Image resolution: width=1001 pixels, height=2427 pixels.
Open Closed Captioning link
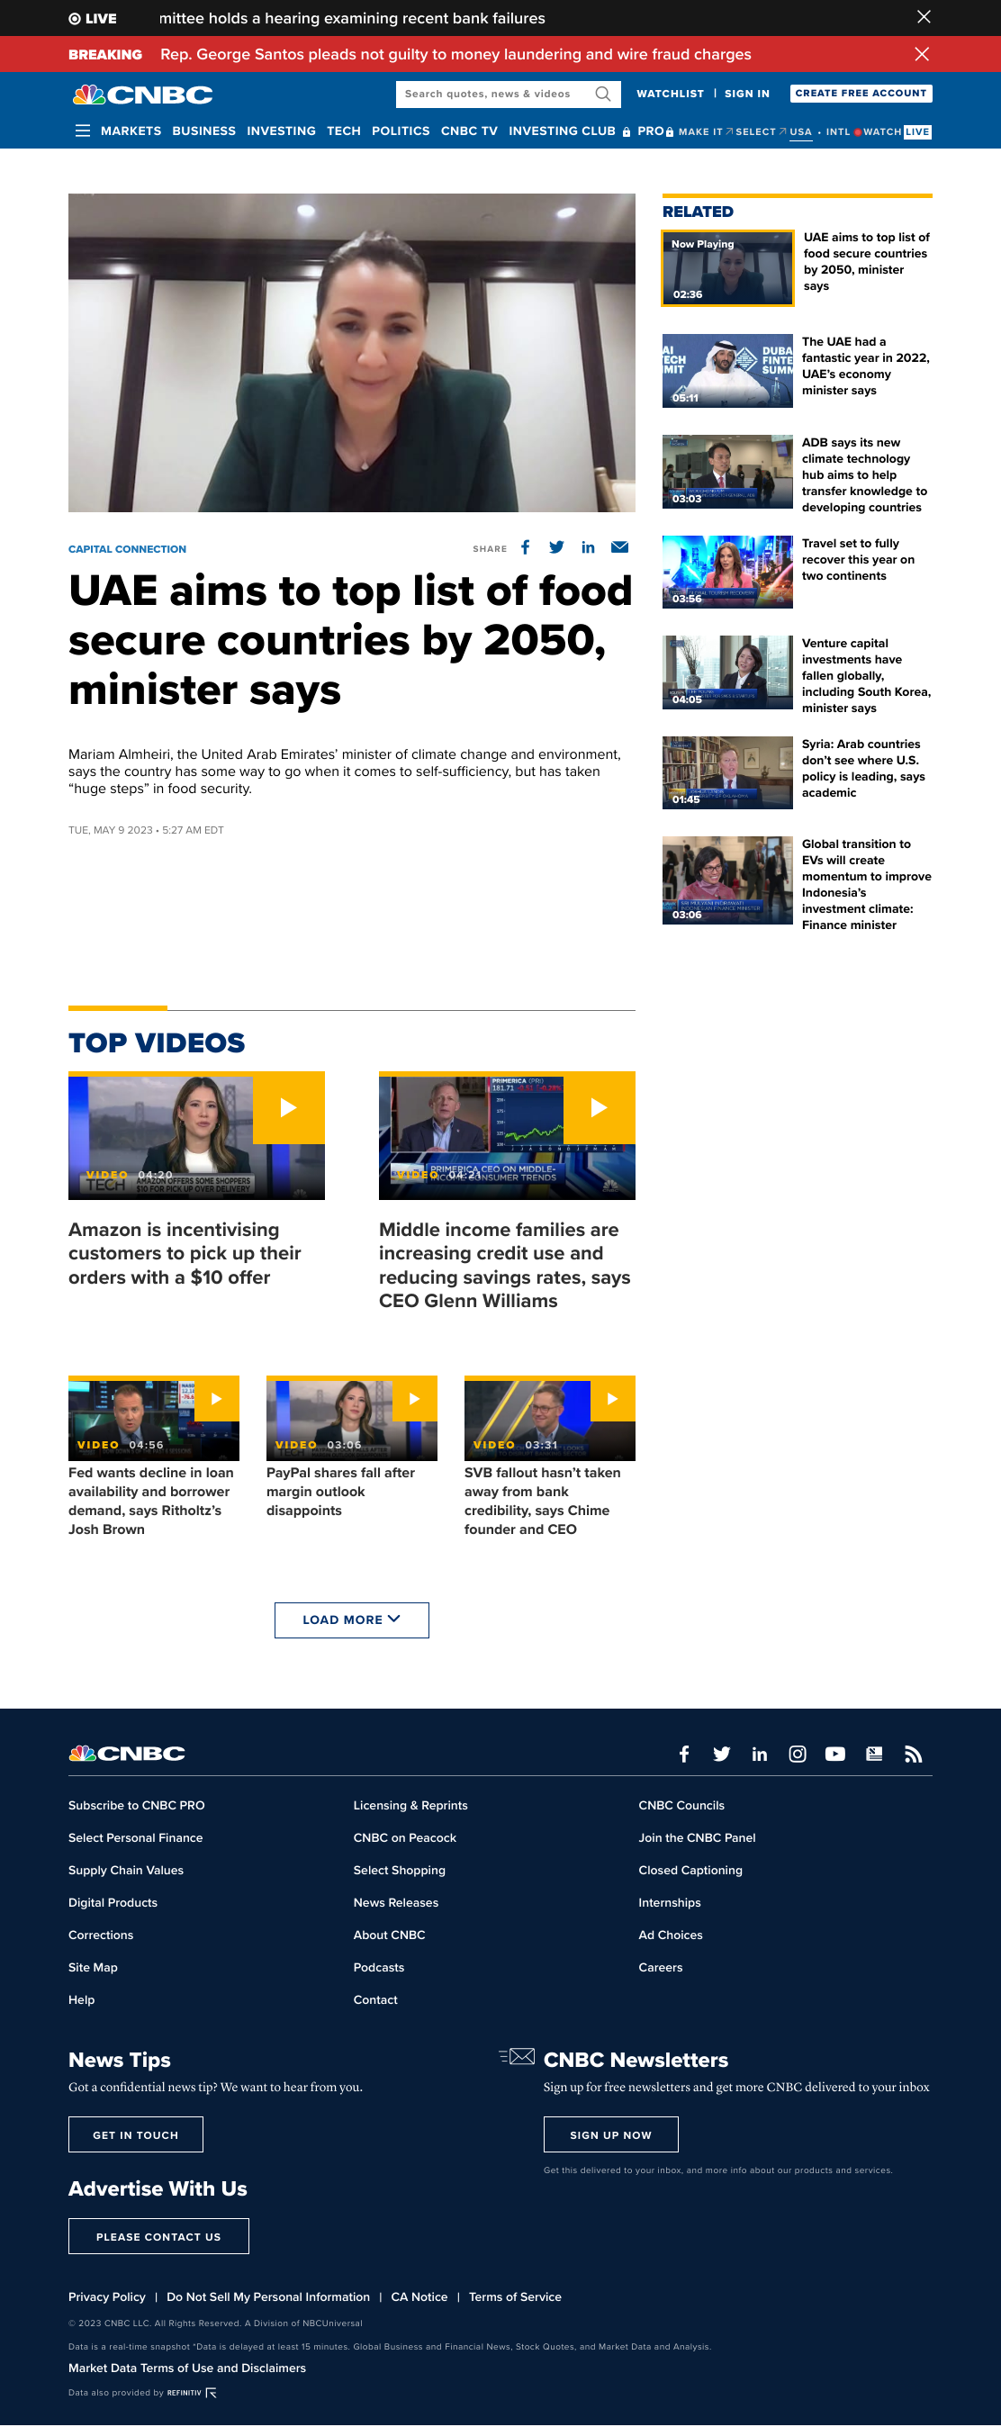pos(690,1870)
